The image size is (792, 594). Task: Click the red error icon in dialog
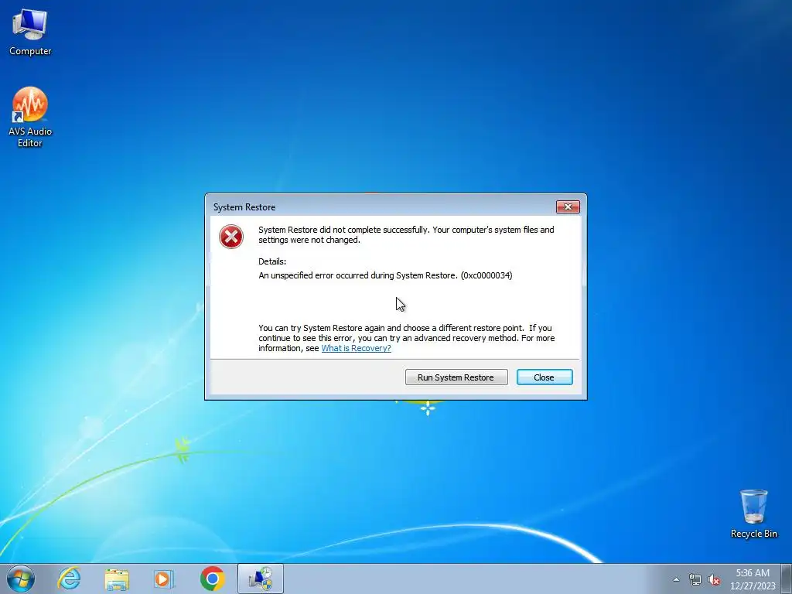pos(230,237)
